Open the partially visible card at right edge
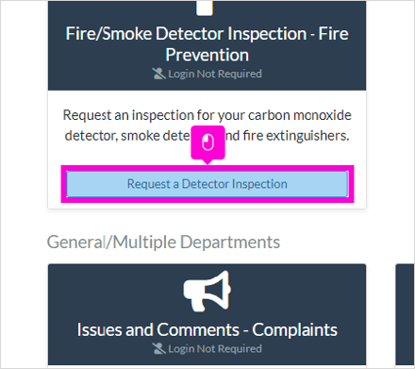Screen dimensions: 415x369 (405, 315)
